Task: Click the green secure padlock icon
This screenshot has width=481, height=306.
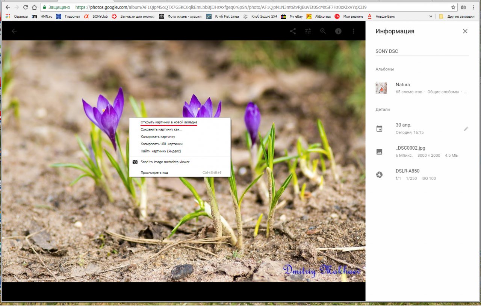Action: [x=44, y=7]
